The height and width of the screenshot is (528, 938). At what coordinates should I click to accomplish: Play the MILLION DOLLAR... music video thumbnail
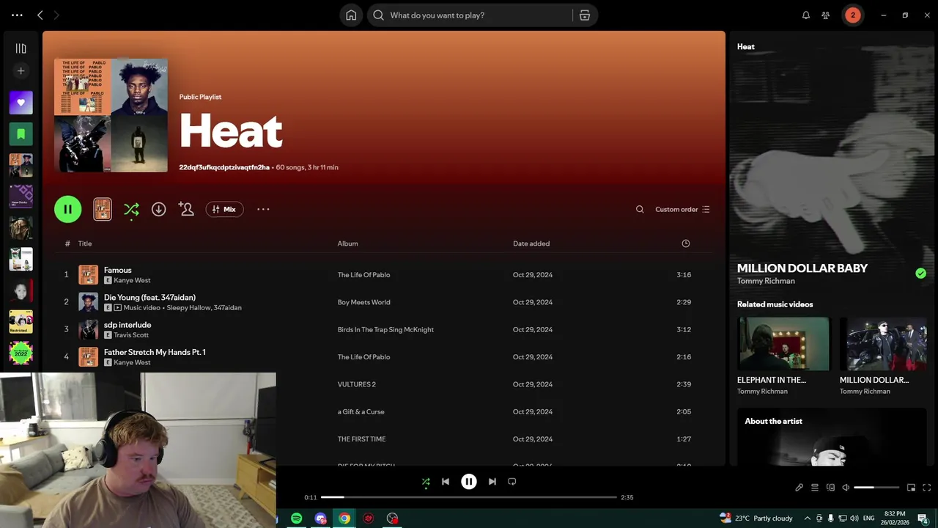coord(883,345)
